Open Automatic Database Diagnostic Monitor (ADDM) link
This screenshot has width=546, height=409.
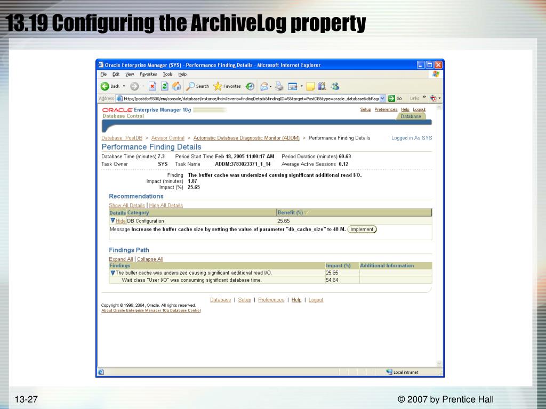[246, 138]
